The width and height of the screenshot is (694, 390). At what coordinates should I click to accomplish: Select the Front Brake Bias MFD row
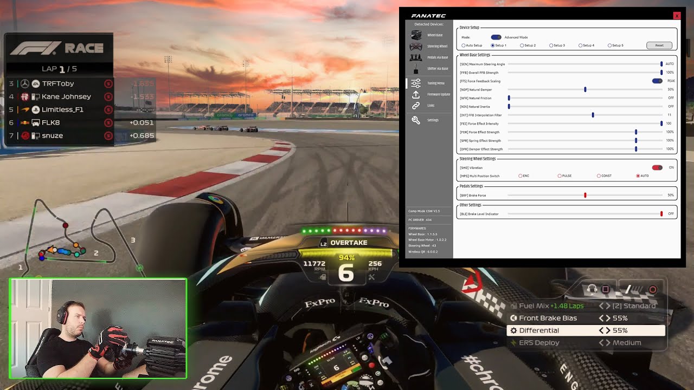(586, 318)
